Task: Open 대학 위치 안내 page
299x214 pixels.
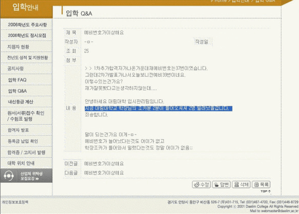Action: 21,163
